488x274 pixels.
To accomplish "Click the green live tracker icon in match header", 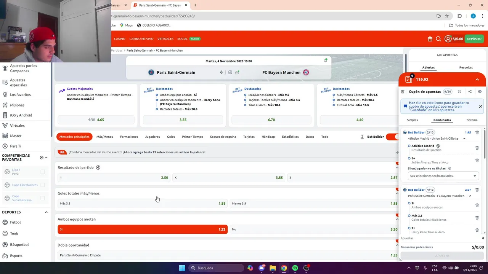I will (237, 72).
